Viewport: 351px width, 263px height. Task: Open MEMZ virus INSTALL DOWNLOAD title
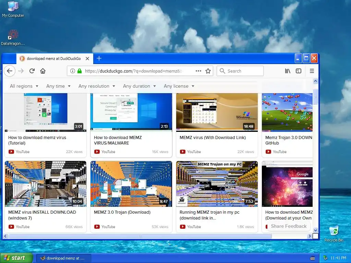42,215
